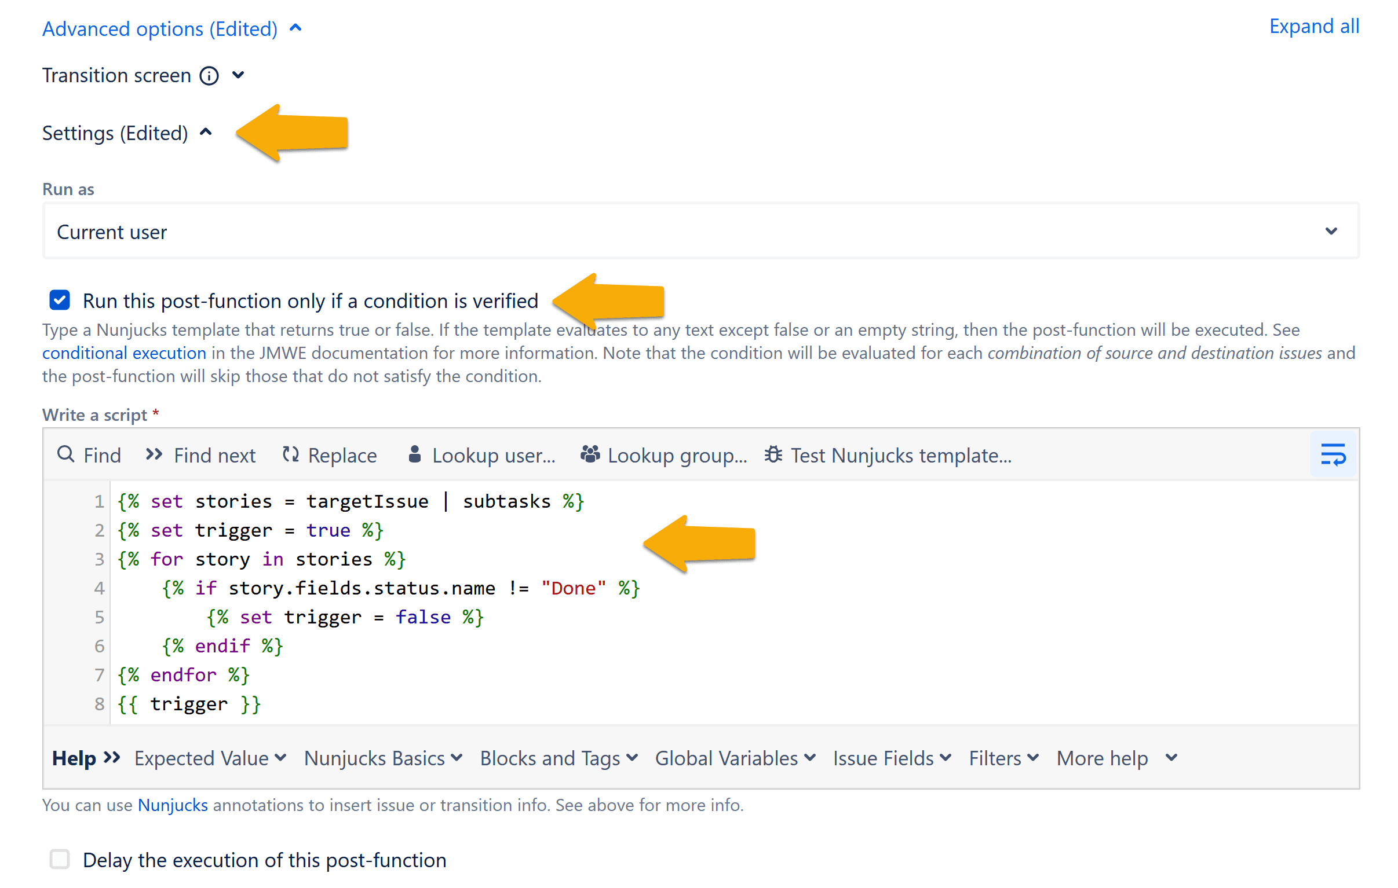Enable Delay the execution of this post-function
Image resolution: width=1398 pixels, height=888 pixels.
tap(60, 860)
